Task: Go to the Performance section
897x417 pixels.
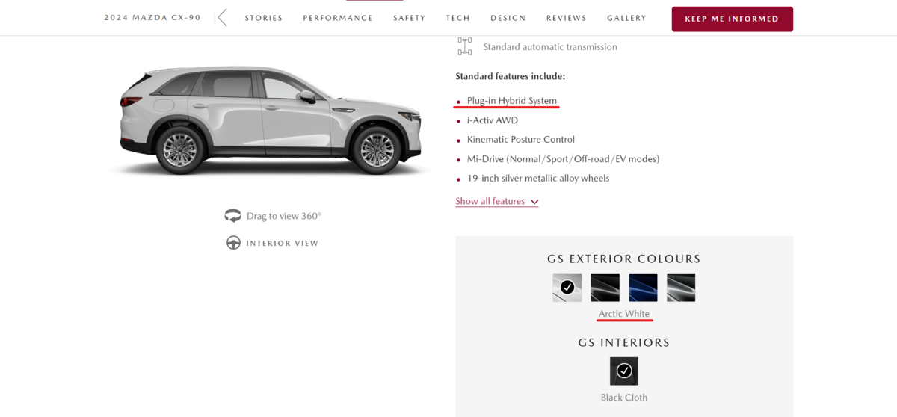Action: 338,18
